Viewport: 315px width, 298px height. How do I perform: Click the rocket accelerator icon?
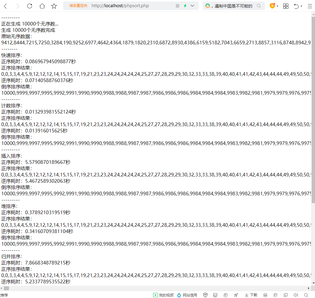pos(236,295)
